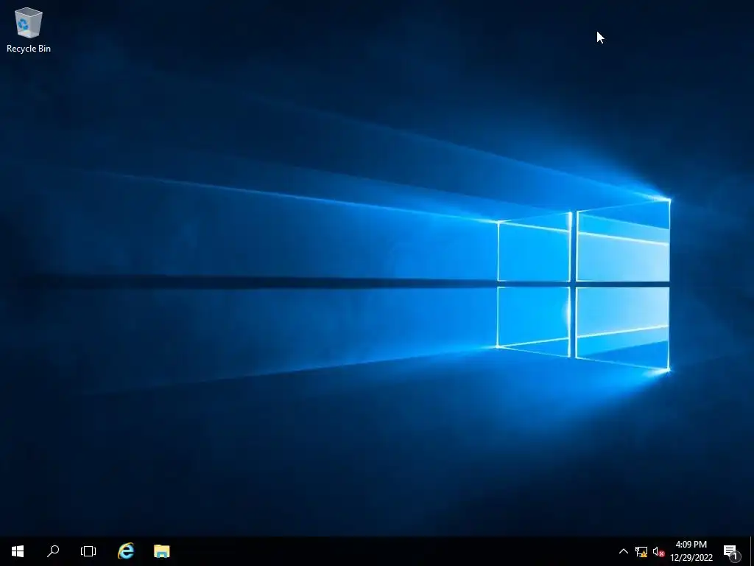
Task: Open network status tray icon
Action: click(641, 551)
